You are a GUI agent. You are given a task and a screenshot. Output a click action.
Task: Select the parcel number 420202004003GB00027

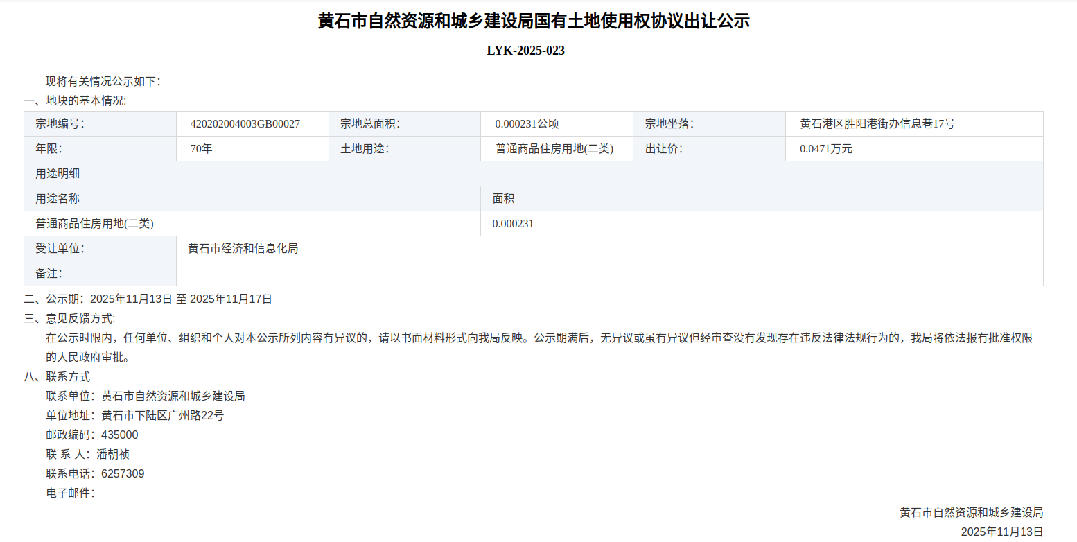click(245, 124)
